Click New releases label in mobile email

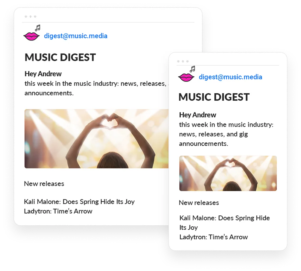[199, 203]
